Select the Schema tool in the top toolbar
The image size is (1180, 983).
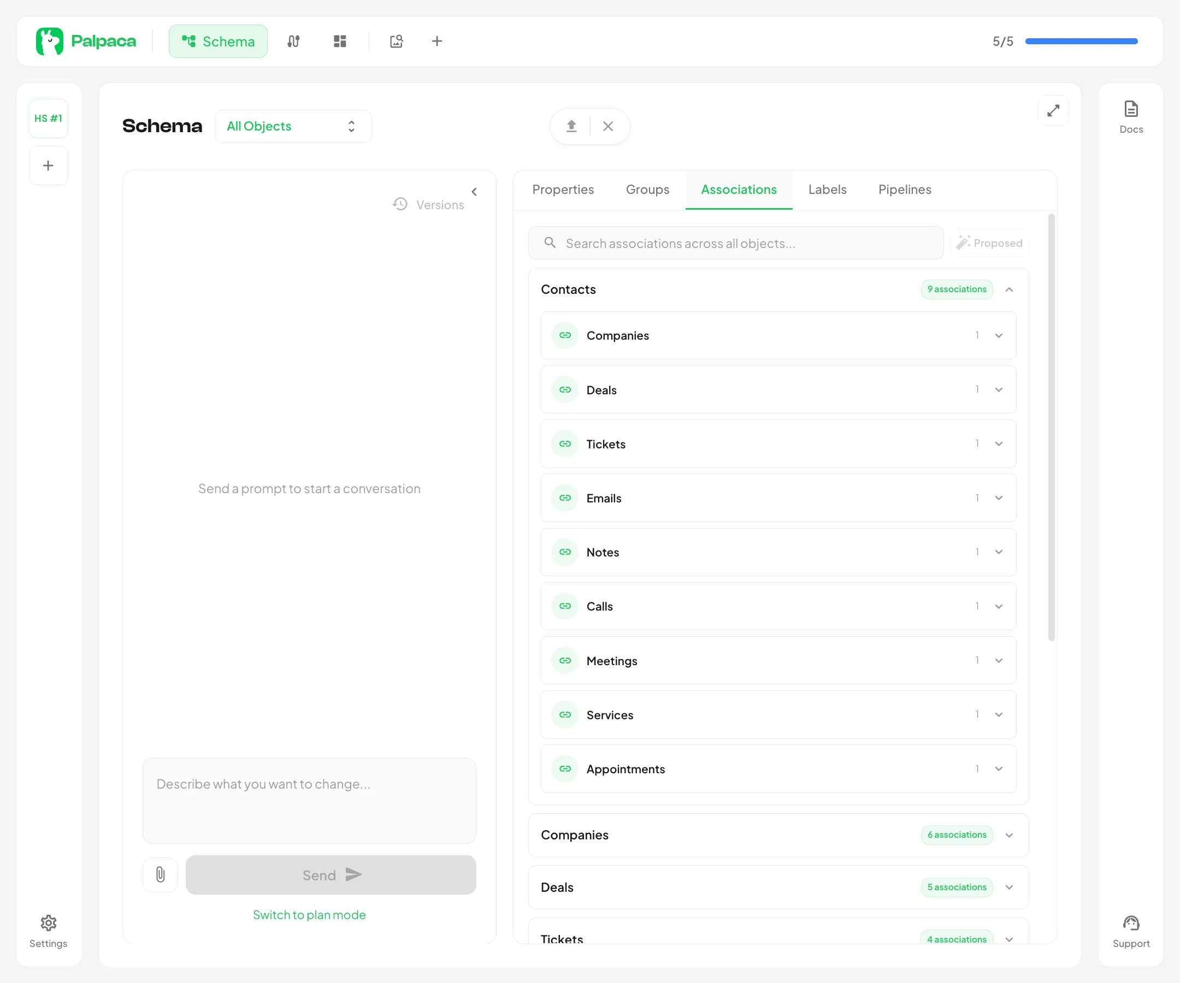[x=218, y=41]
